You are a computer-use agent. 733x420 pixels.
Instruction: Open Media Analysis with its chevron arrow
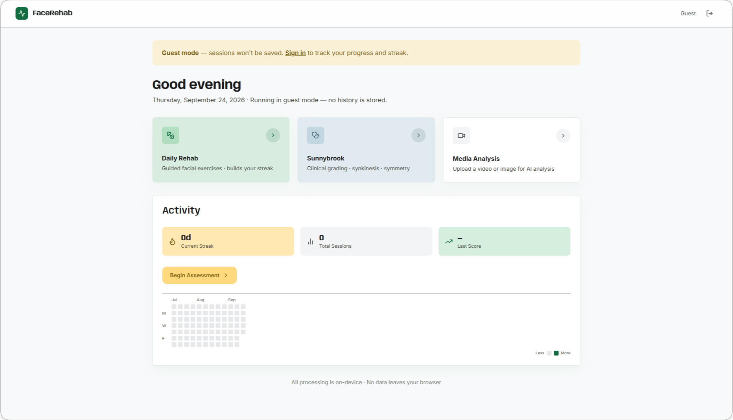(563, 136)
